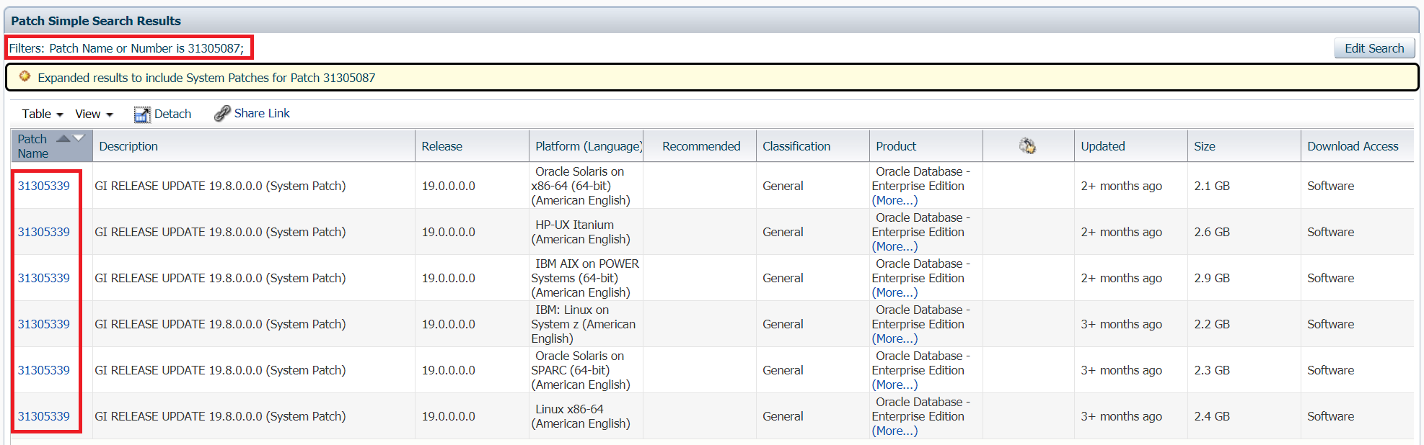
Task: Click (More...) in HP-UX Itanium row
Action: coord(895,246)
